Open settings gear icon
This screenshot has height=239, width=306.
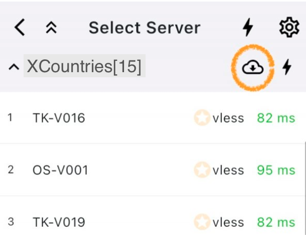(x=289, y=27)
